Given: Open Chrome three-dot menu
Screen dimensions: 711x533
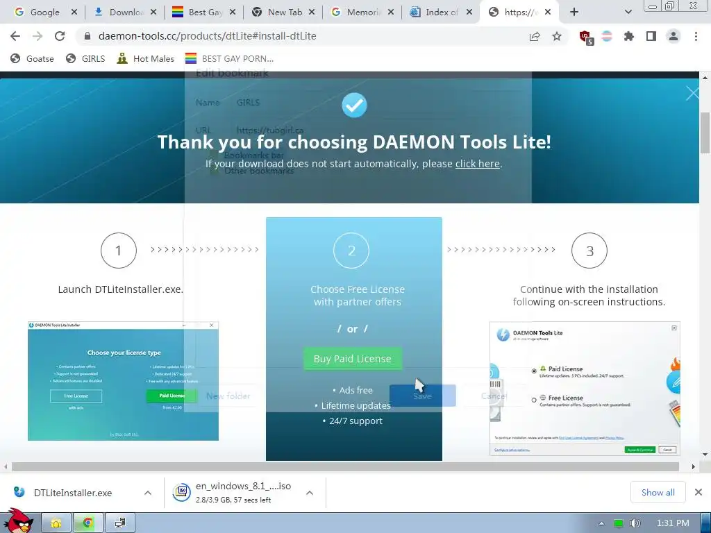Looking at the screenshot, I should click(696, 36).
